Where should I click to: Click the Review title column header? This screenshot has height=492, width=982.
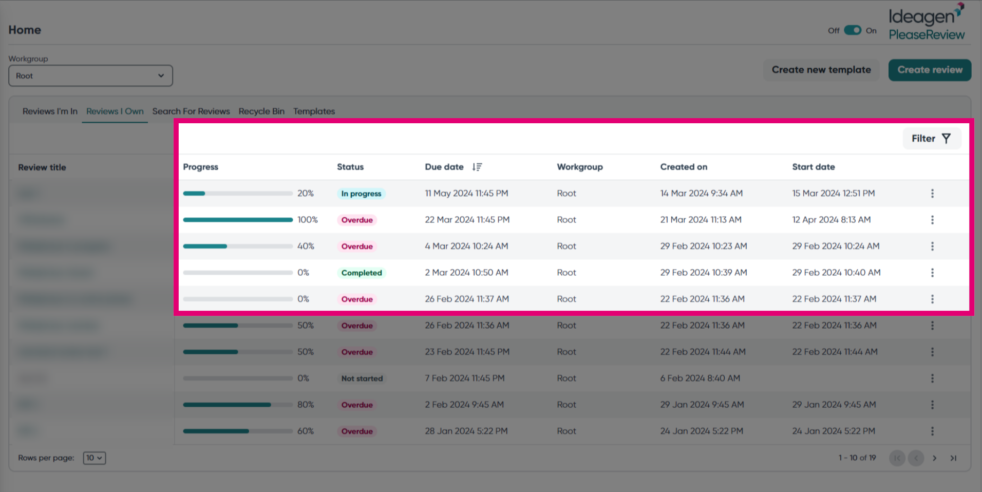(42, 167)
